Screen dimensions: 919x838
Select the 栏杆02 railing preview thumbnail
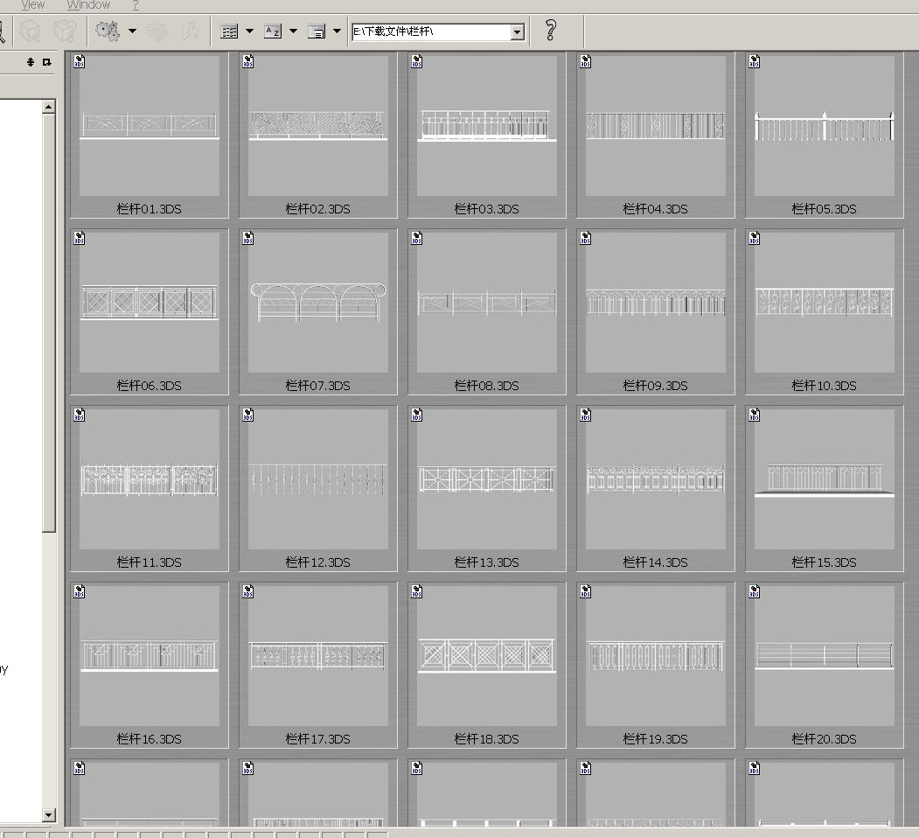(318, 126)
